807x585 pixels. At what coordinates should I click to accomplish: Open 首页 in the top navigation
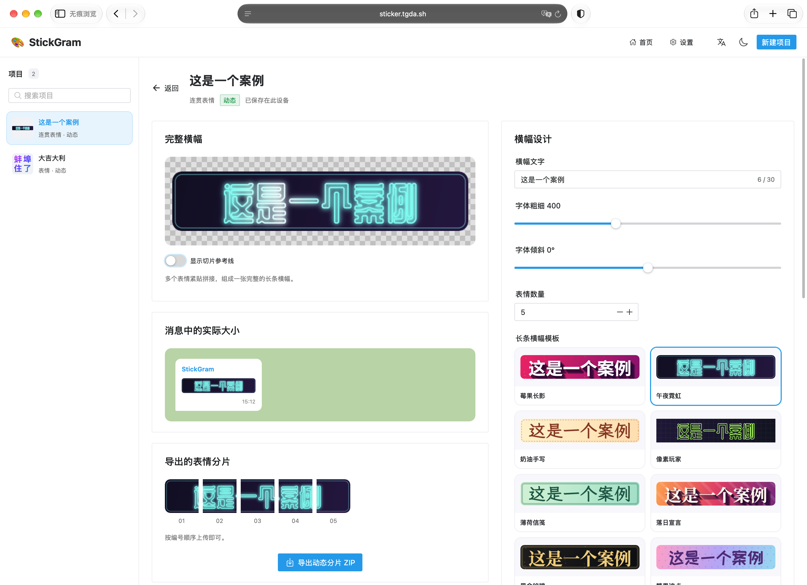(641, 42)
